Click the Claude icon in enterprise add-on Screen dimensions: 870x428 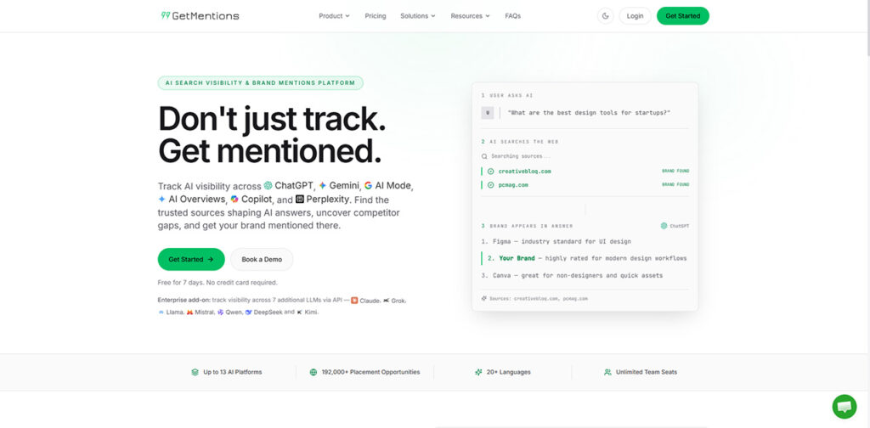[354, 301]
